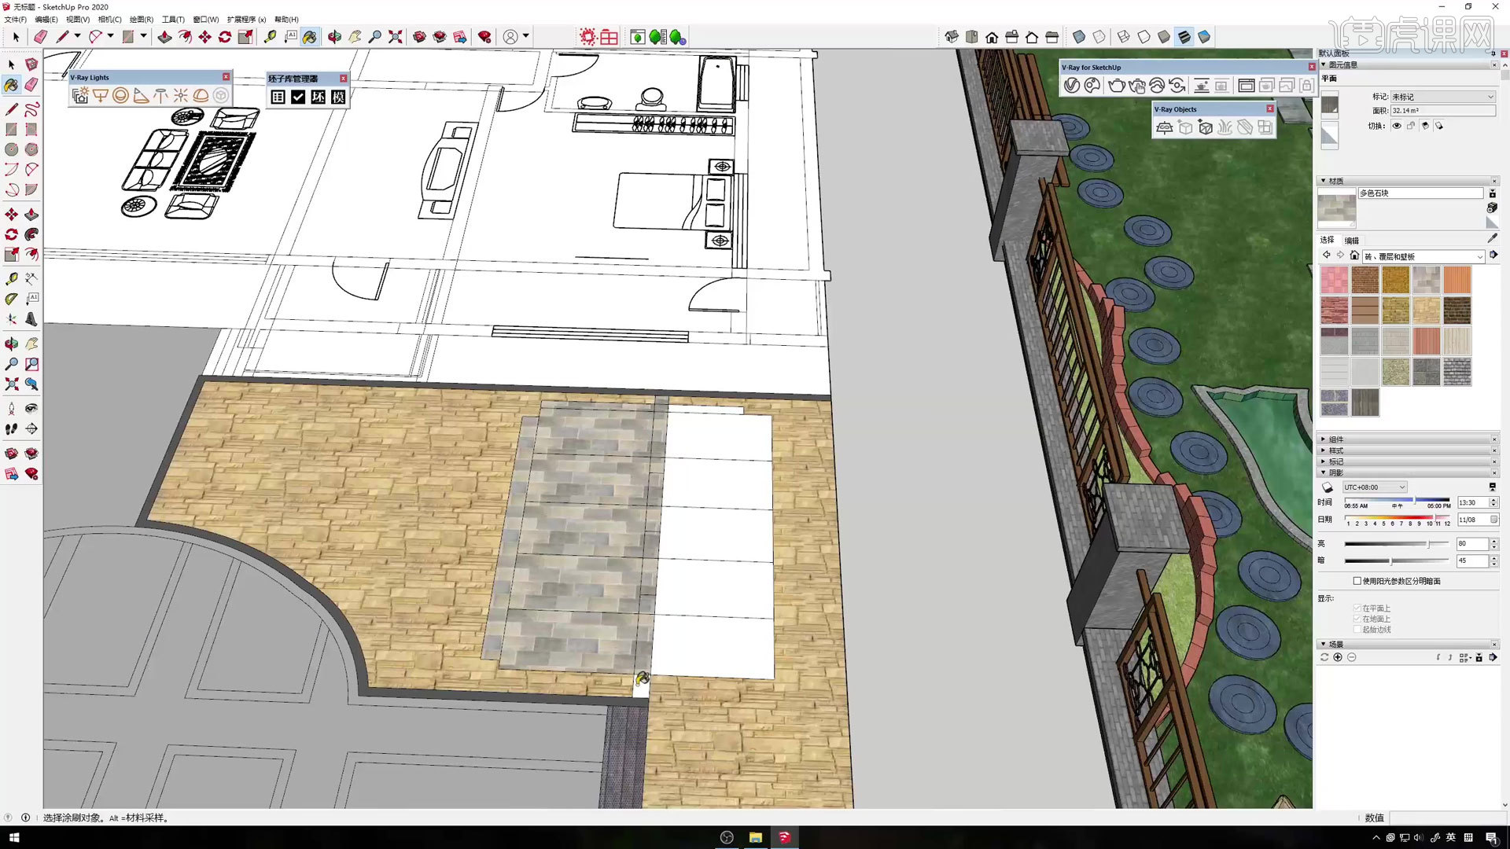
Task: Select the pink brick material swatch
Action: click(x=1334, y=280)
